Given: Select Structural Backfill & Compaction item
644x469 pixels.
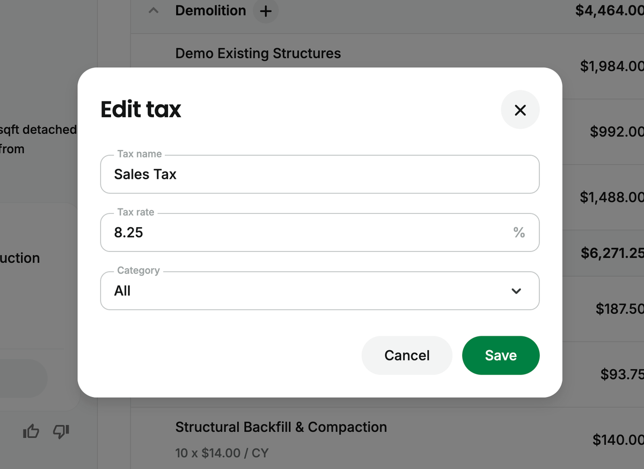Looking at the screenshot, I should point(281,427).
